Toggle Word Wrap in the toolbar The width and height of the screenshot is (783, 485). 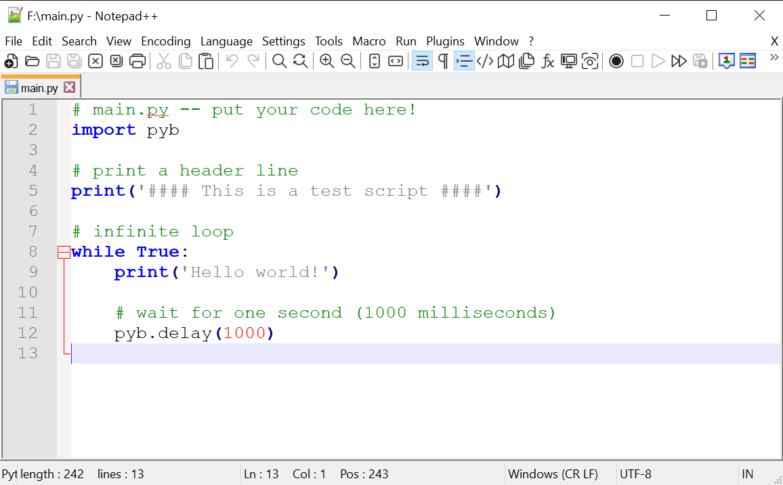coord(422,62)
